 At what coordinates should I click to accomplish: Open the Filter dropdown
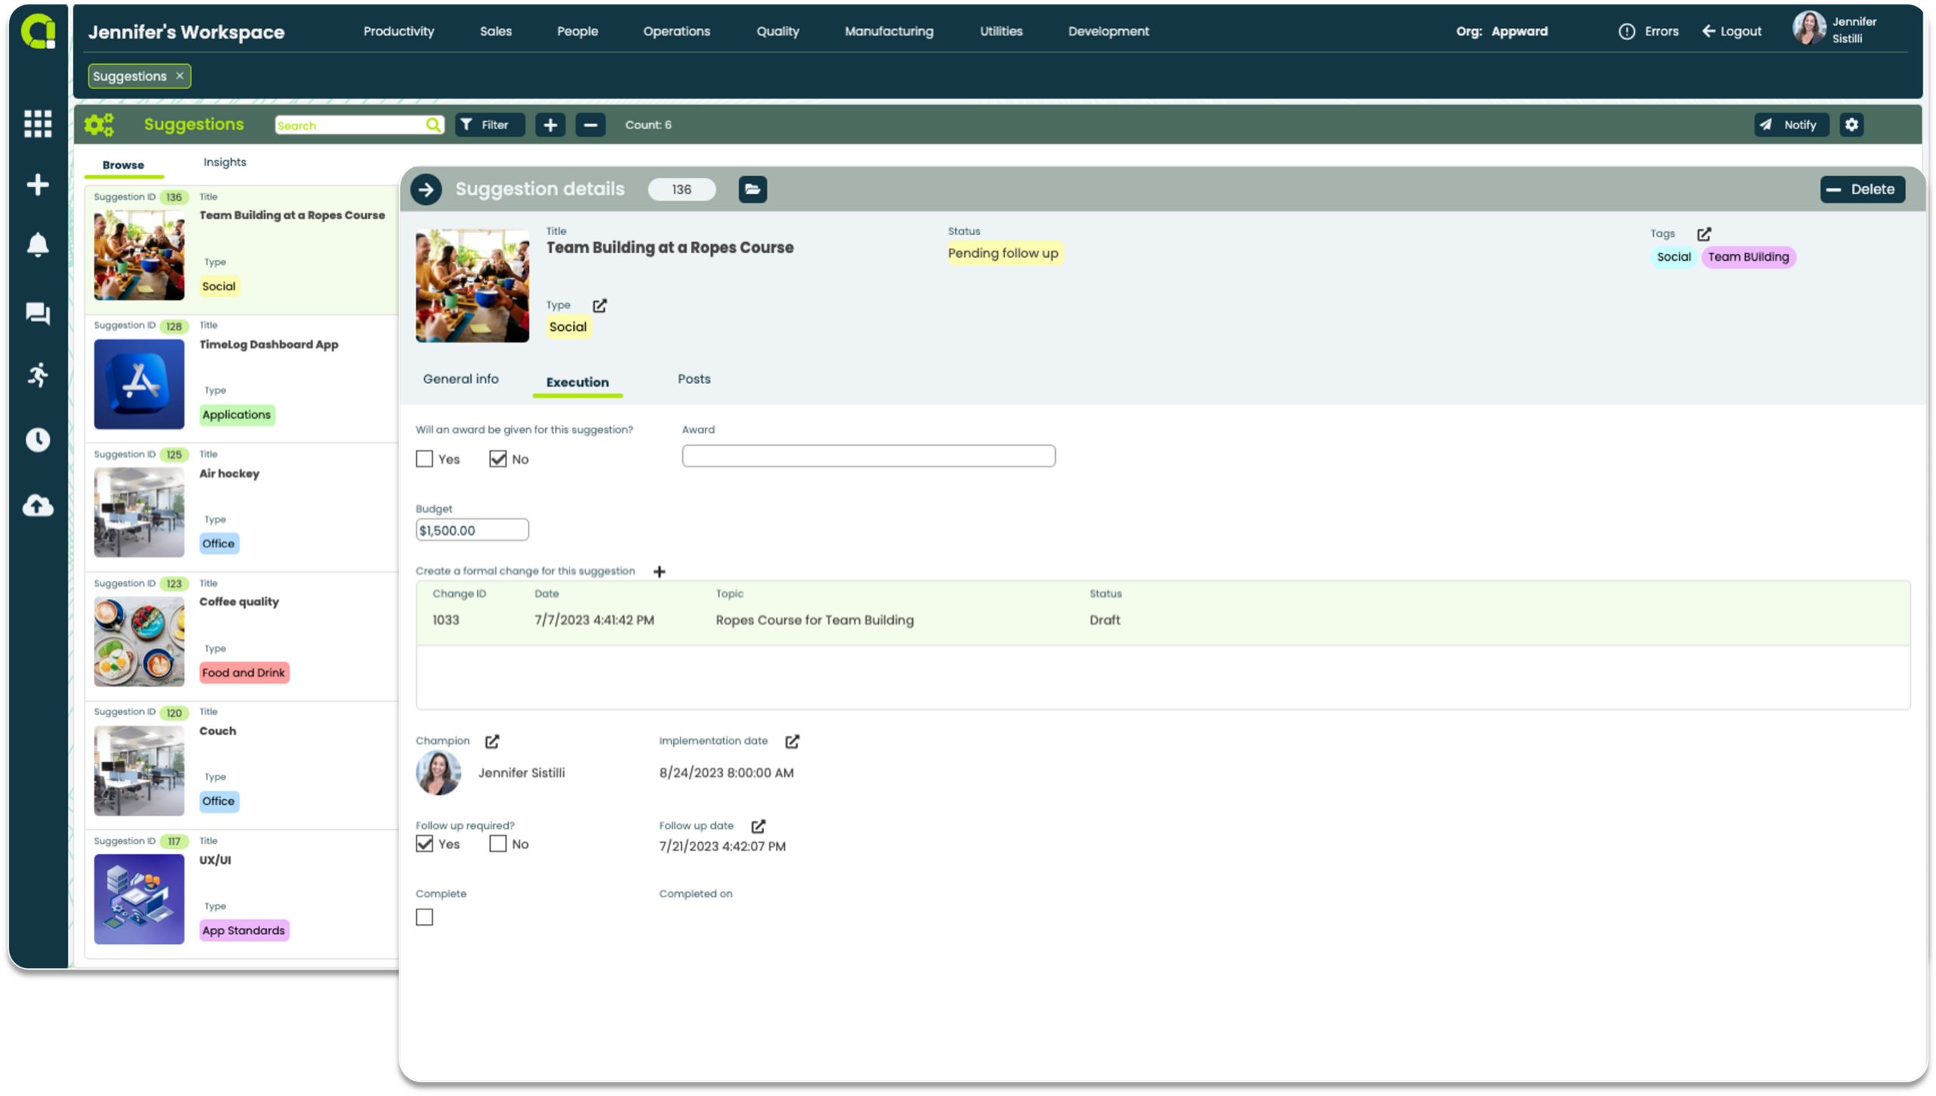click(x=487, y=125)
